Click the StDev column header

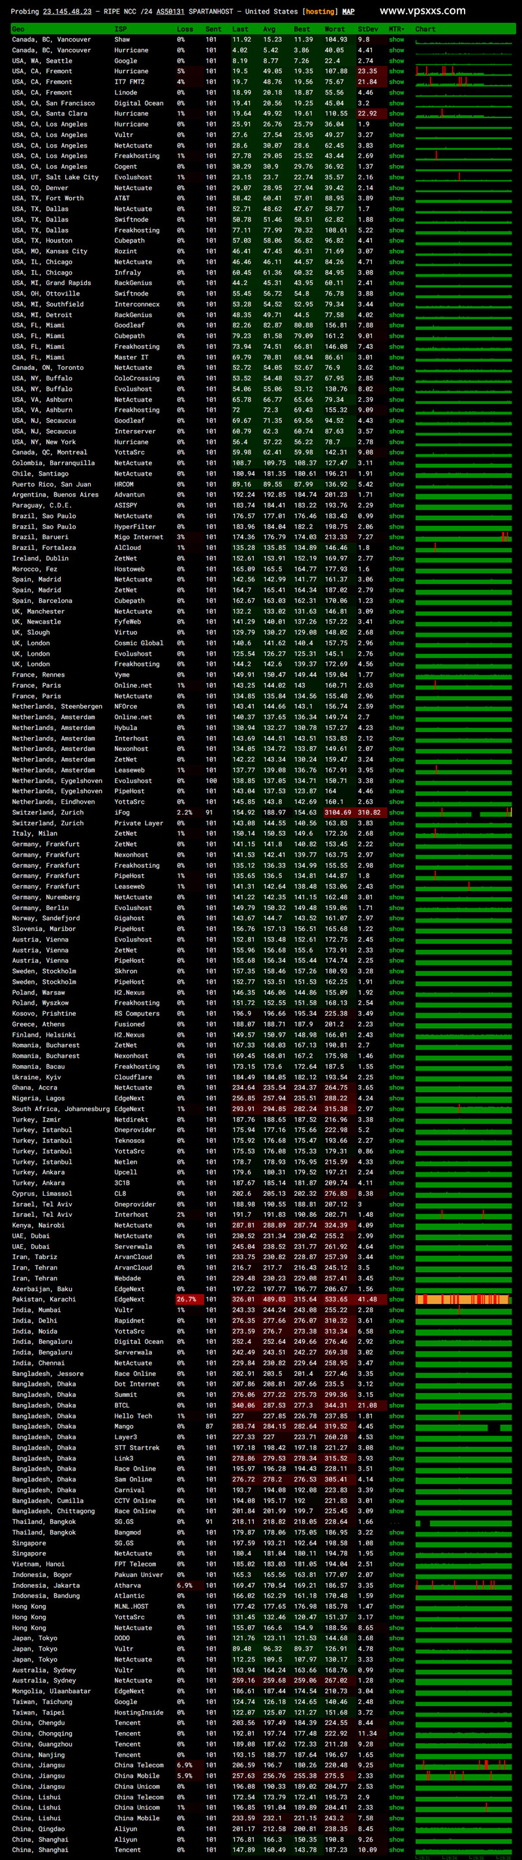pyautogui.click(x=368, y=29)
